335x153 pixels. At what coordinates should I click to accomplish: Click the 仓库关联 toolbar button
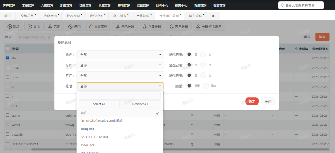pos(152,27)
